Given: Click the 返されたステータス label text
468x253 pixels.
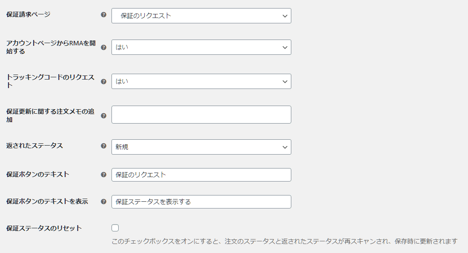Looking at the screenshot, I should click(35, 146).
